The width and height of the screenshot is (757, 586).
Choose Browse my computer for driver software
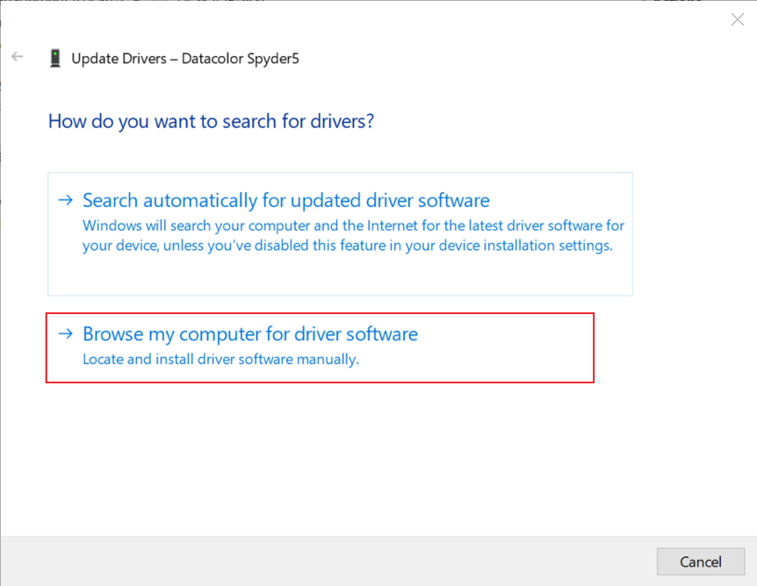[320, 347]
